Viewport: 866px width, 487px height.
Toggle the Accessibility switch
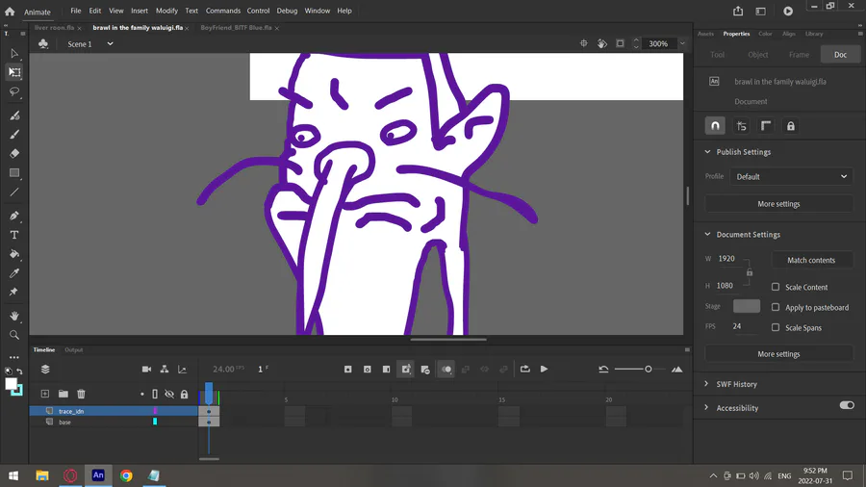(847, 405)
